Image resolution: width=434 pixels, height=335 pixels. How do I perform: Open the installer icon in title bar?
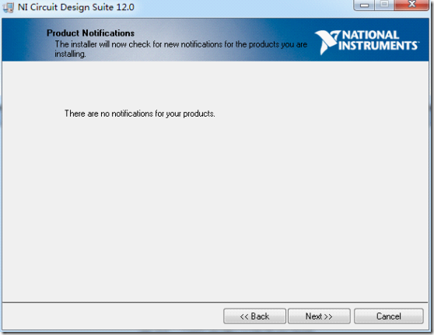point(9,7)
